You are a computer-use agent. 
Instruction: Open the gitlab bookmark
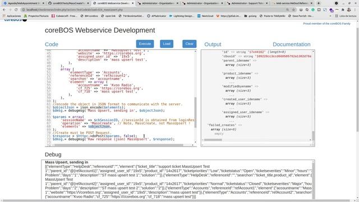click(x=229, y=16)
